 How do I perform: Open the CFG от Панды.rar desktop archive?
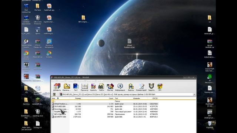tap(37, 44)
